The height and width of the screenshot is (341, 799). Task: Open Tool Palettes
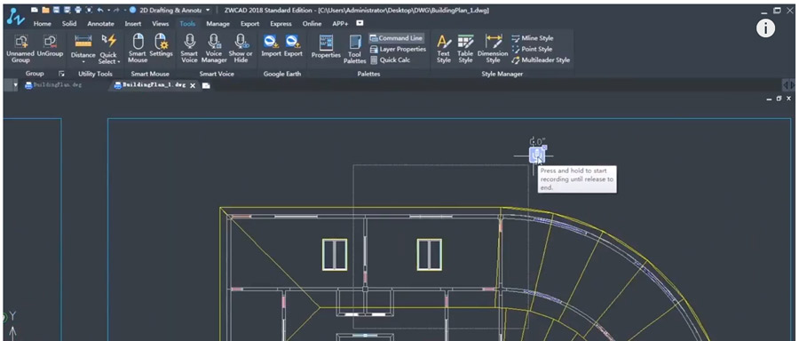(x=354, y=49)
